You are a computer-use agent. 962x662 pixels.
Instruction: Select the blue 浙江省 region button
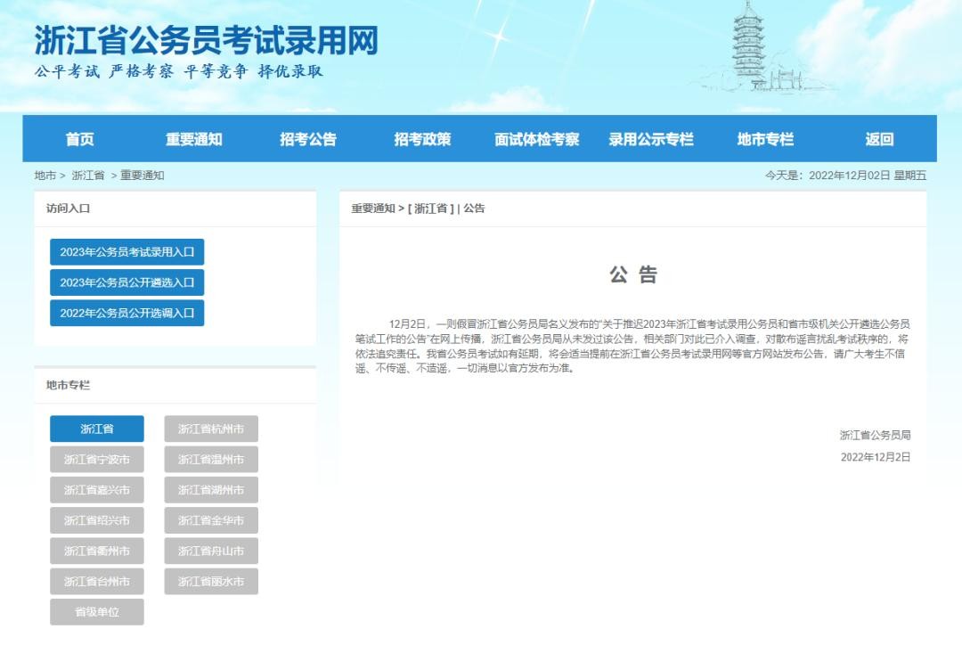(x=96, y=429)
